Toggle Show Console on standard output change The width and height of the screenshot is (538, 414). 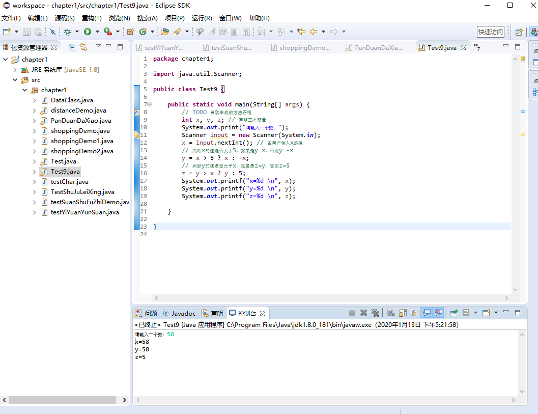(427, 312)
